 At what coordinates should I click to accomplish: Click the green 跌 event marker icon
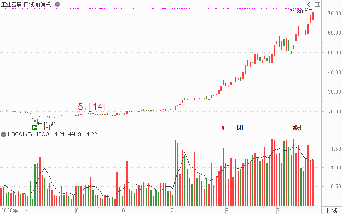coord(34,127)
